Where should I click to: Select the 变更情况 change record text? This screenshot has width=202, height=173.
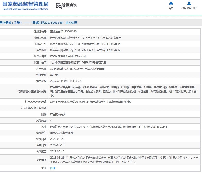point(124,160)
